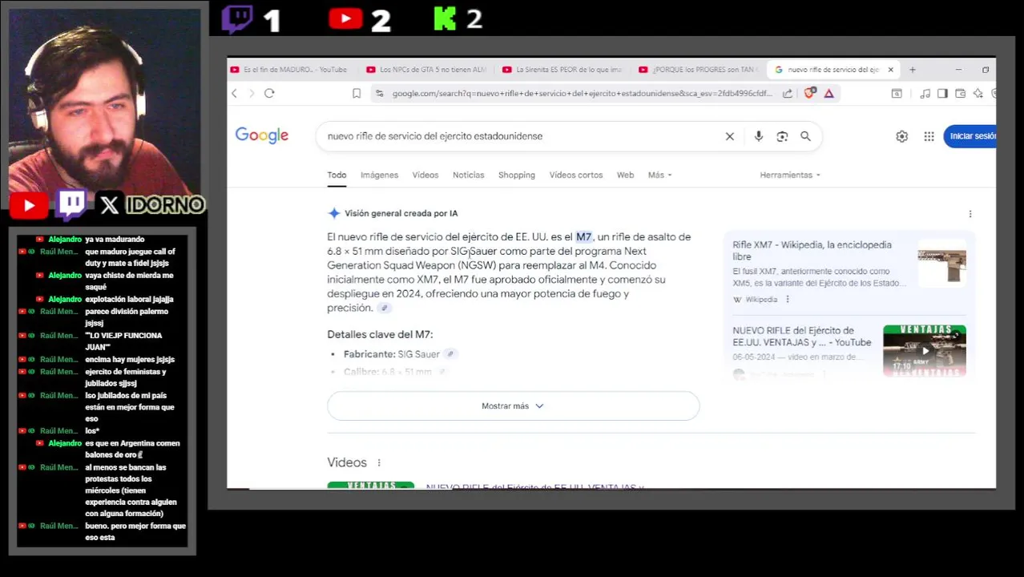
Task: Click the Twitch logo in overlay header
Action: pyautogui.click(x=237, y=19)
